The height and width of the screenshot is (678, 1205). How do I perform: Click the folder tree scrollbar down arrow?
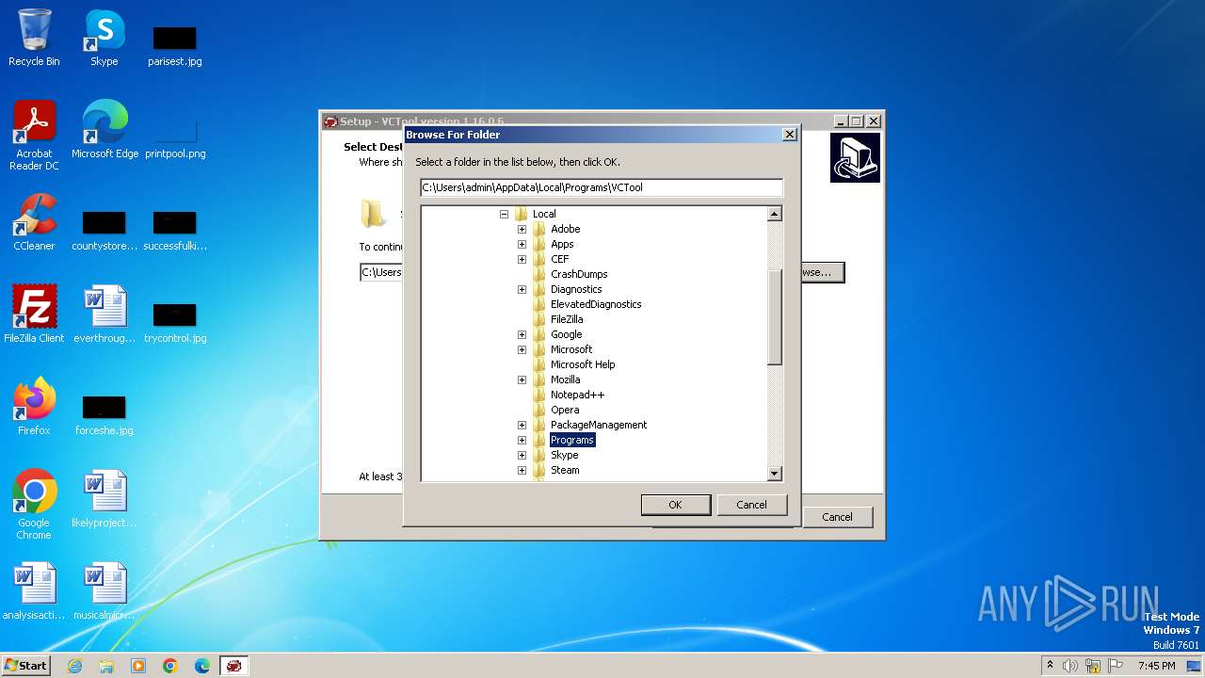coord(775,474)
